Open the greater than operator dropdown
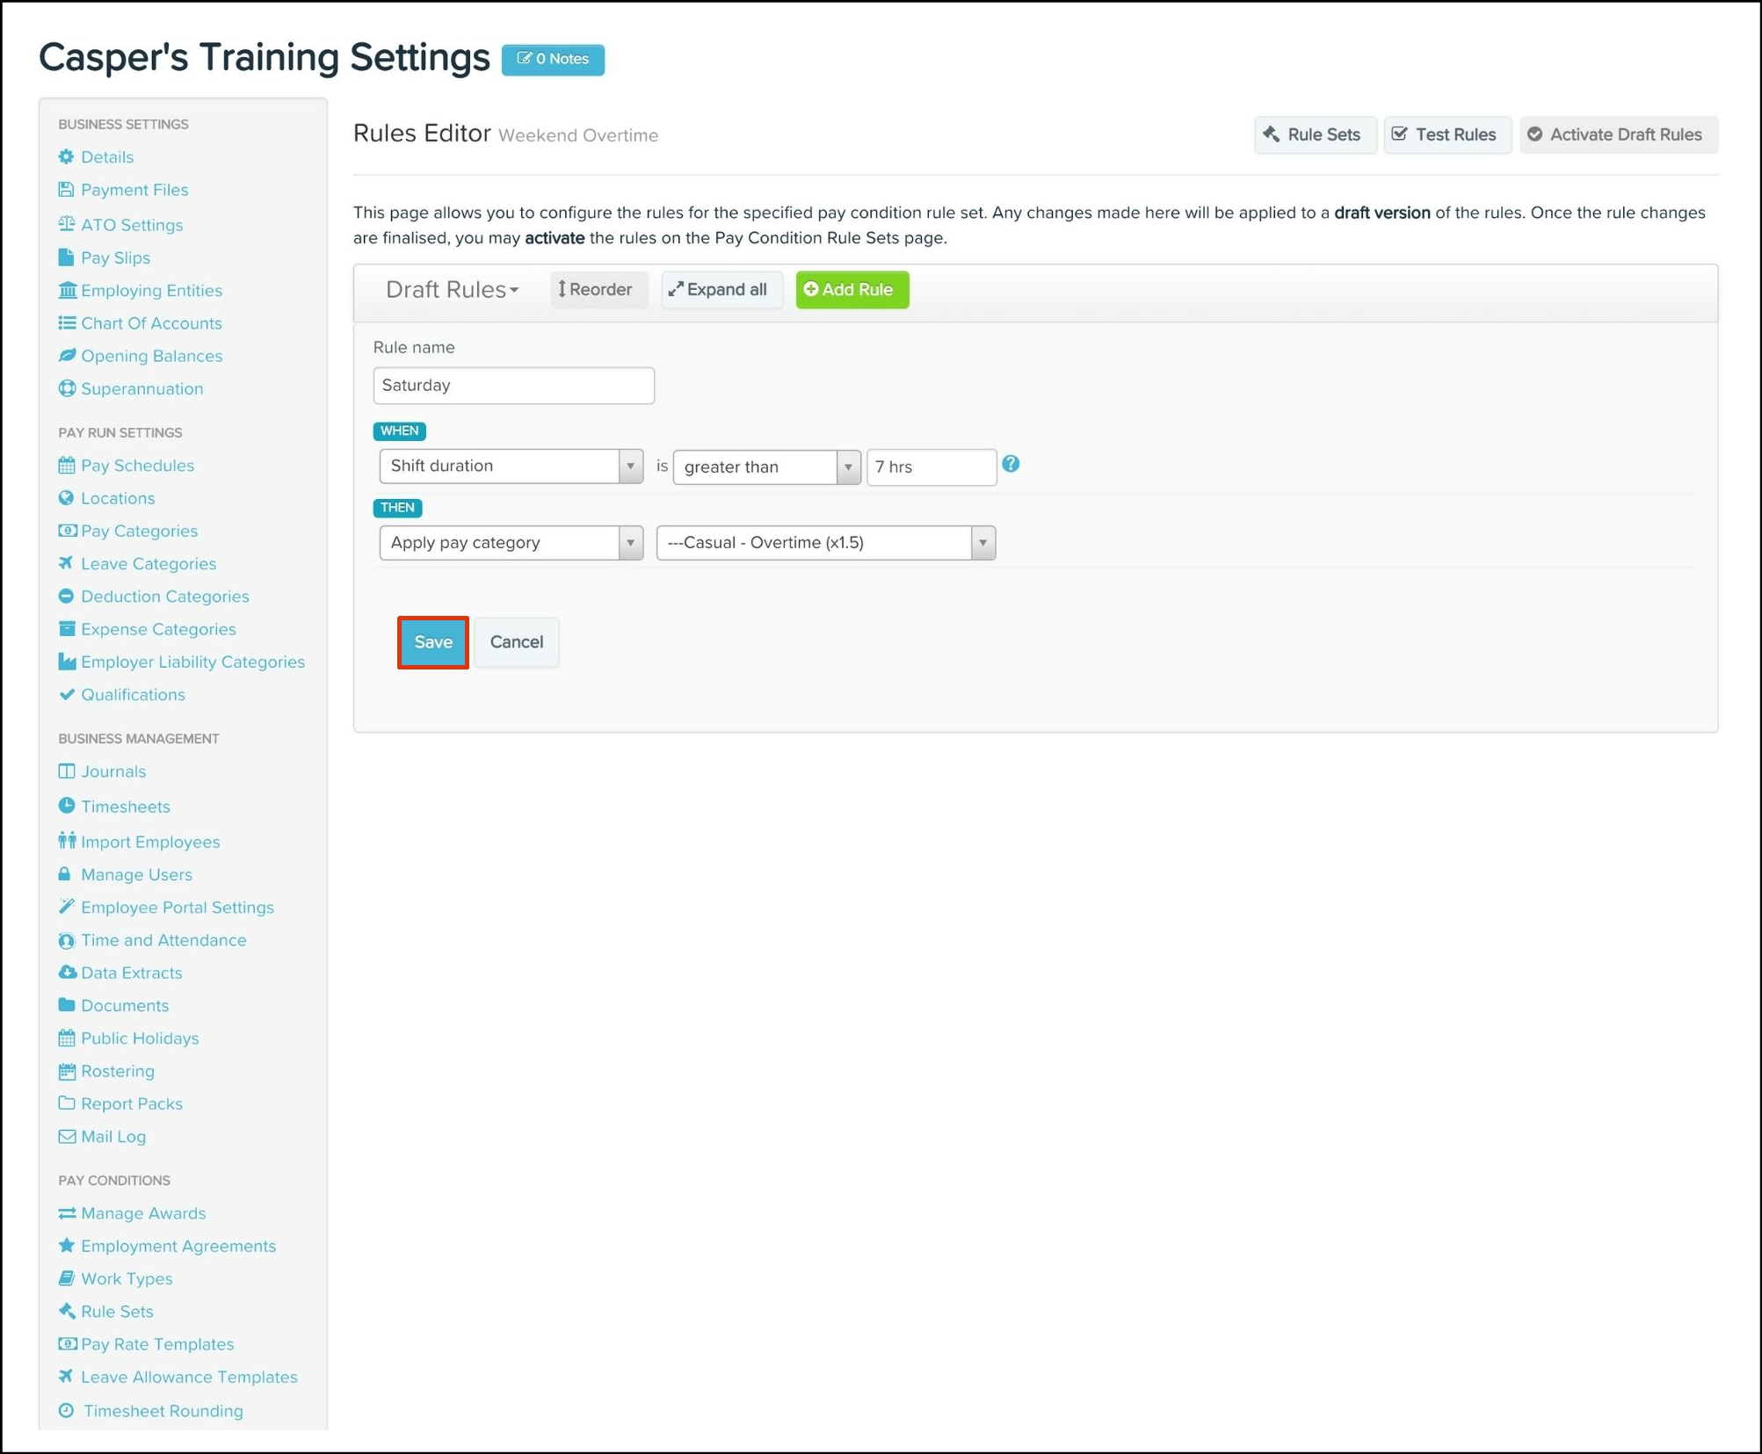Viewport: 1762px width, 1454px height. pos(765,467)
